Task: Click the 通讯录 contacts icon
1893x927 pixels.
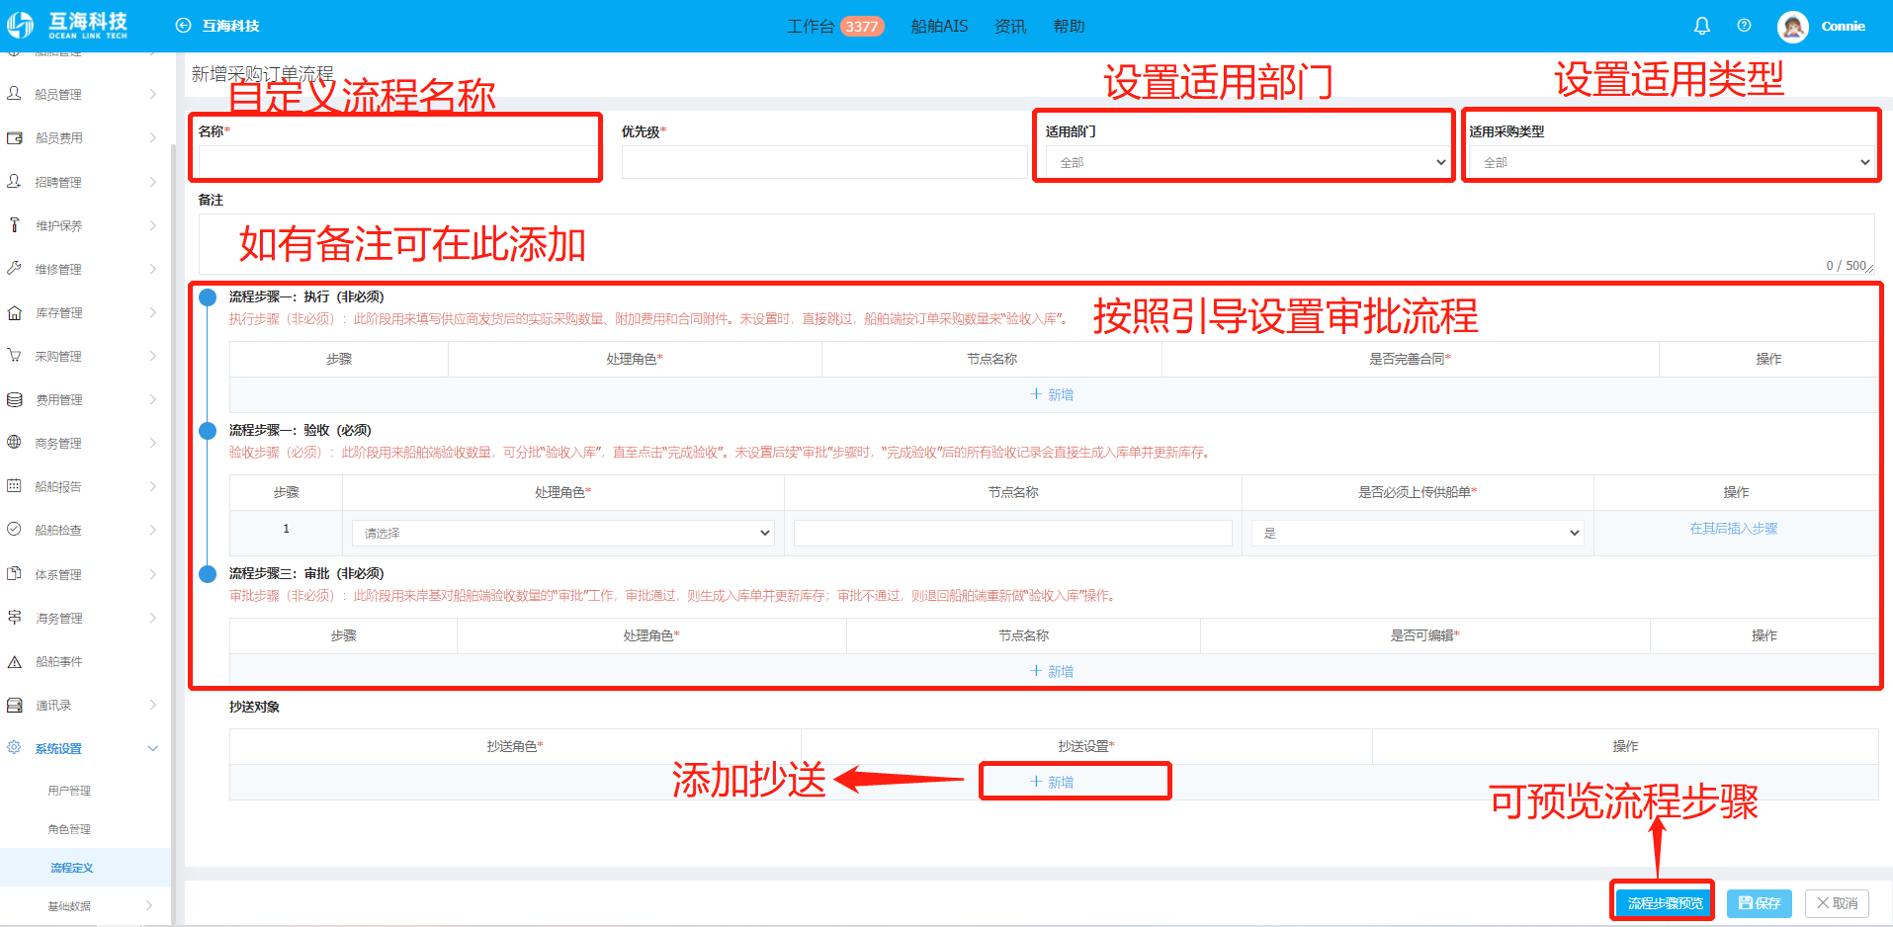Action: [x=14, y=705]
